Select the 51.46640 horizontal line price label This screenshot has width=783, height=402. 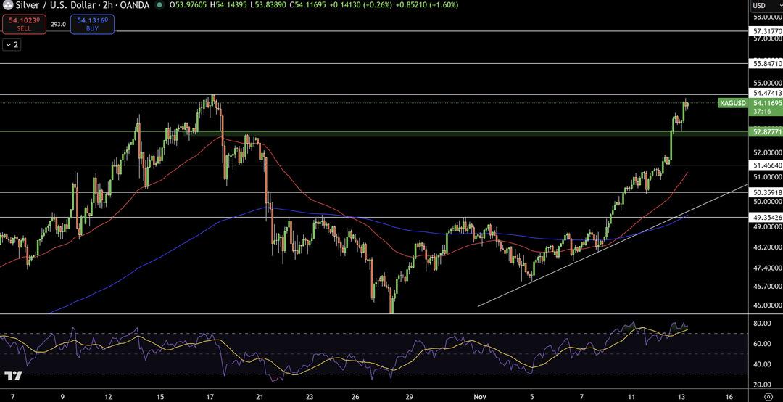[x=766, y=165]
